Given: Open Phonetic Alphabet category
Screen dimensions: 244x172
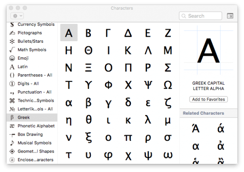Looking at the screenshot, I should click(x=32, y=126).
